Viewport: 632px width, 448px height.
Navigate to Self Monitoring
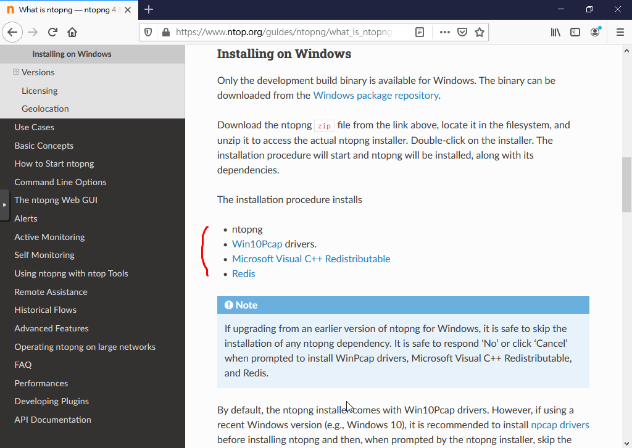(x=44, y=255)
